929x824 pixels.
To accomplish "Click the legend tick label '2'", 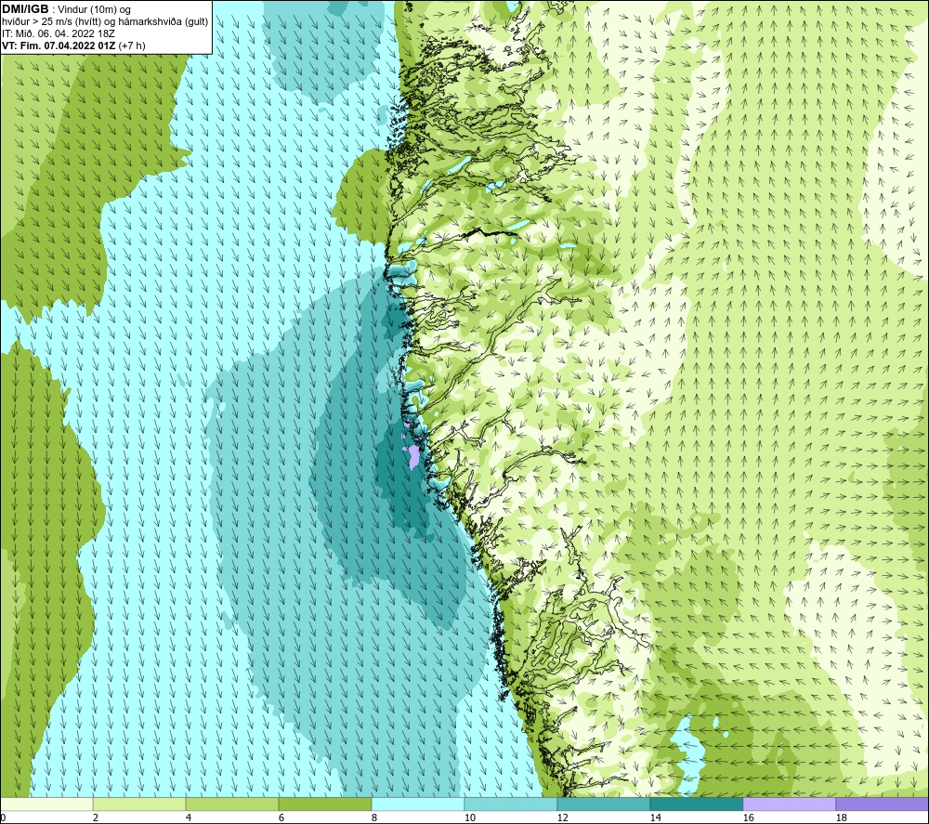I will coord(96,818).
